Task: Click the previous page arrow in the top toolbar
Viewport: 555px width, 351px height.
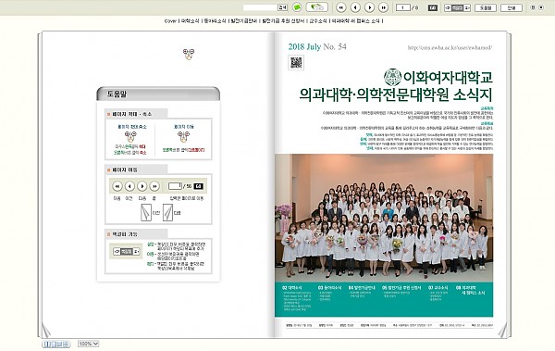Action: (355, 7)
